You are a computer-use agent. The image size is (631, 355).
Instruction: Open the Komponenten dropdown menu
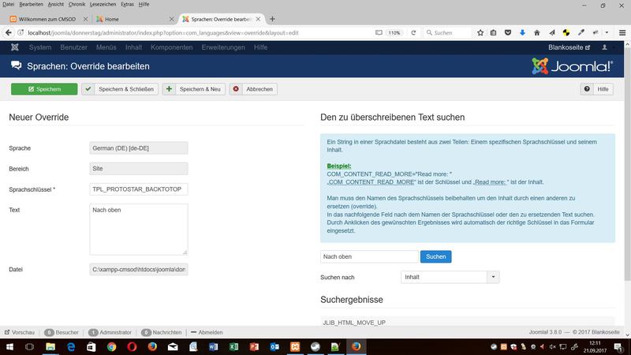point(171,47)
